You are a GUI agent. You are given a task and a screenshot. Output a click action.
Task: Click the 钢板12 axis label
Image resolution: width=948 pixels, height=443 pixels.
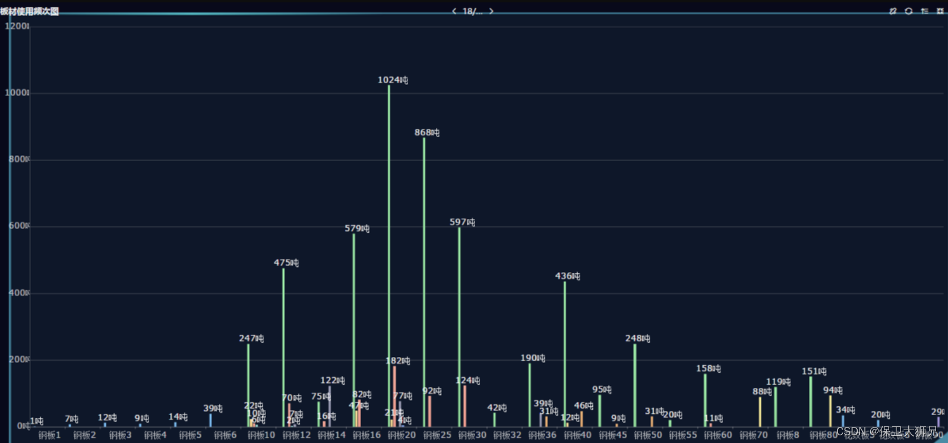[x=296, y=435]
